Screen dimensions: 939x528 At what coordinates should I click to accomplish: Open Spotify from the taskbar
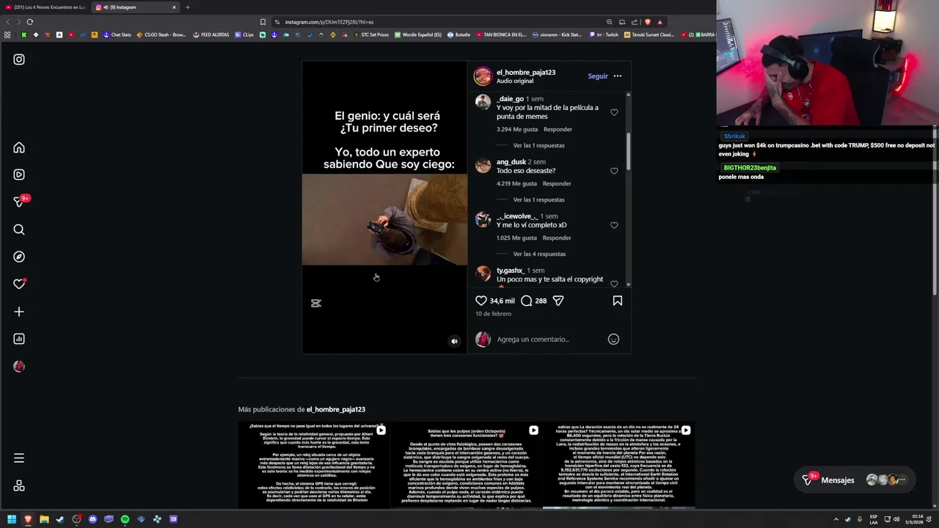click(125, 519)
